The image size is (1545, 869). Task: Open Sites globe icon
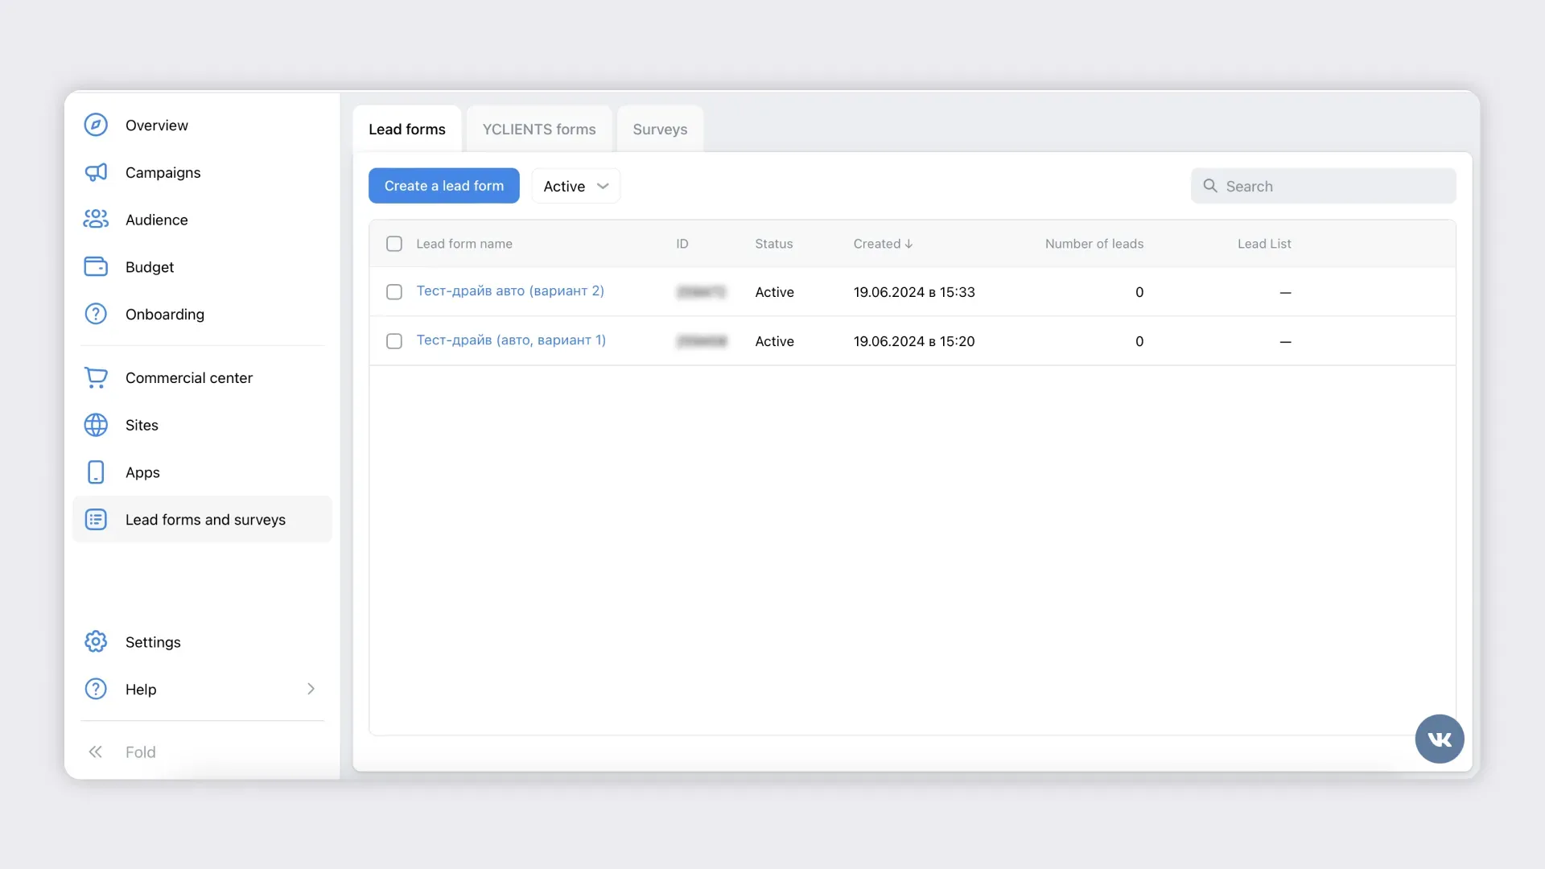click(x=96, y=425)
